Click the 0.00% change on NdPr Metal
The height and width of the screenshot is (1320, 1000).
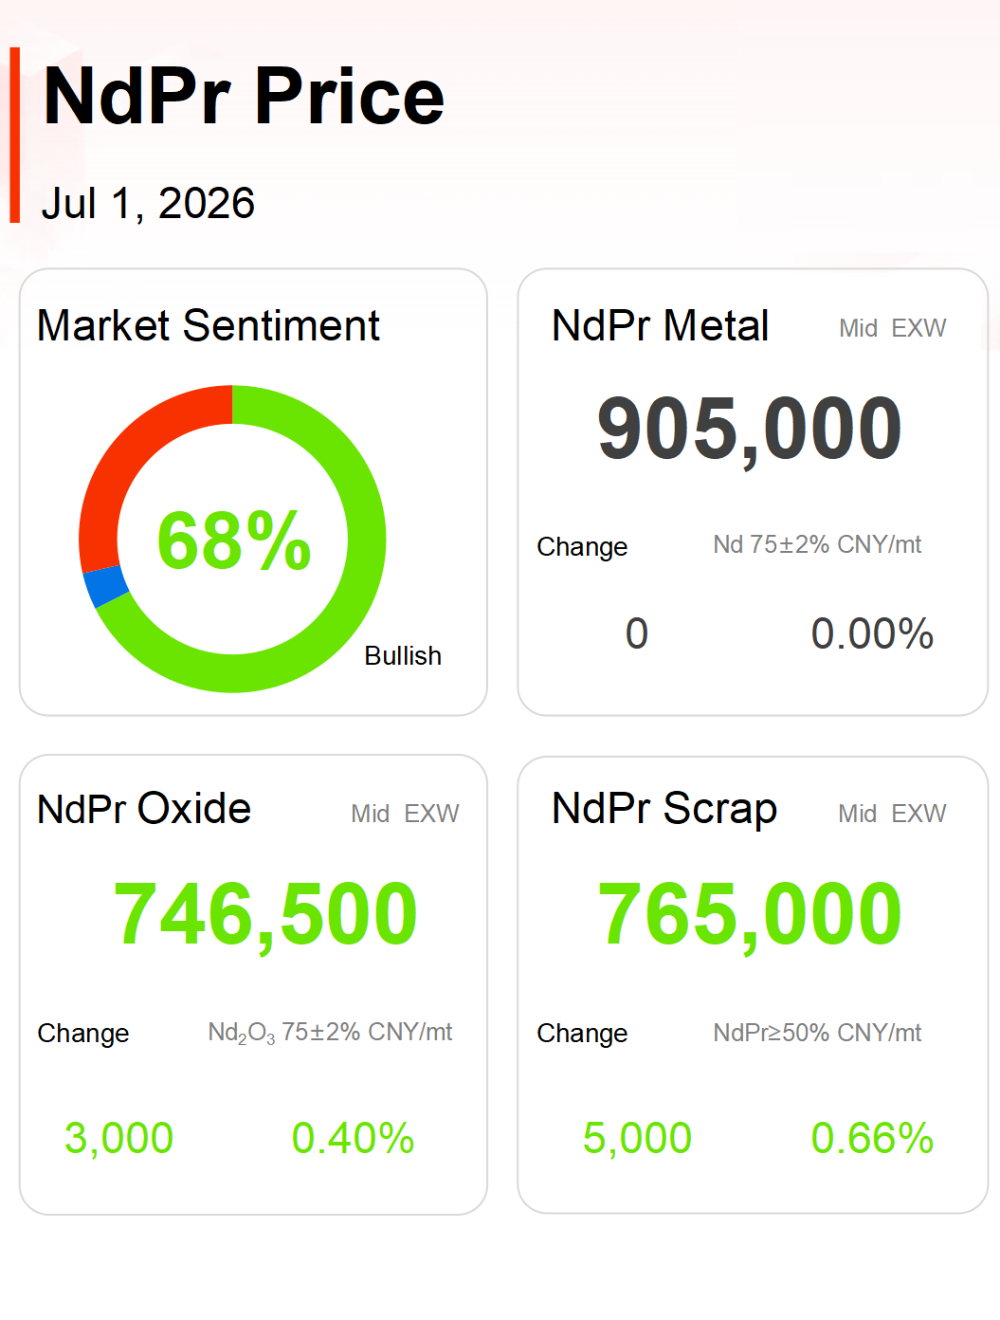pos(872,633)
